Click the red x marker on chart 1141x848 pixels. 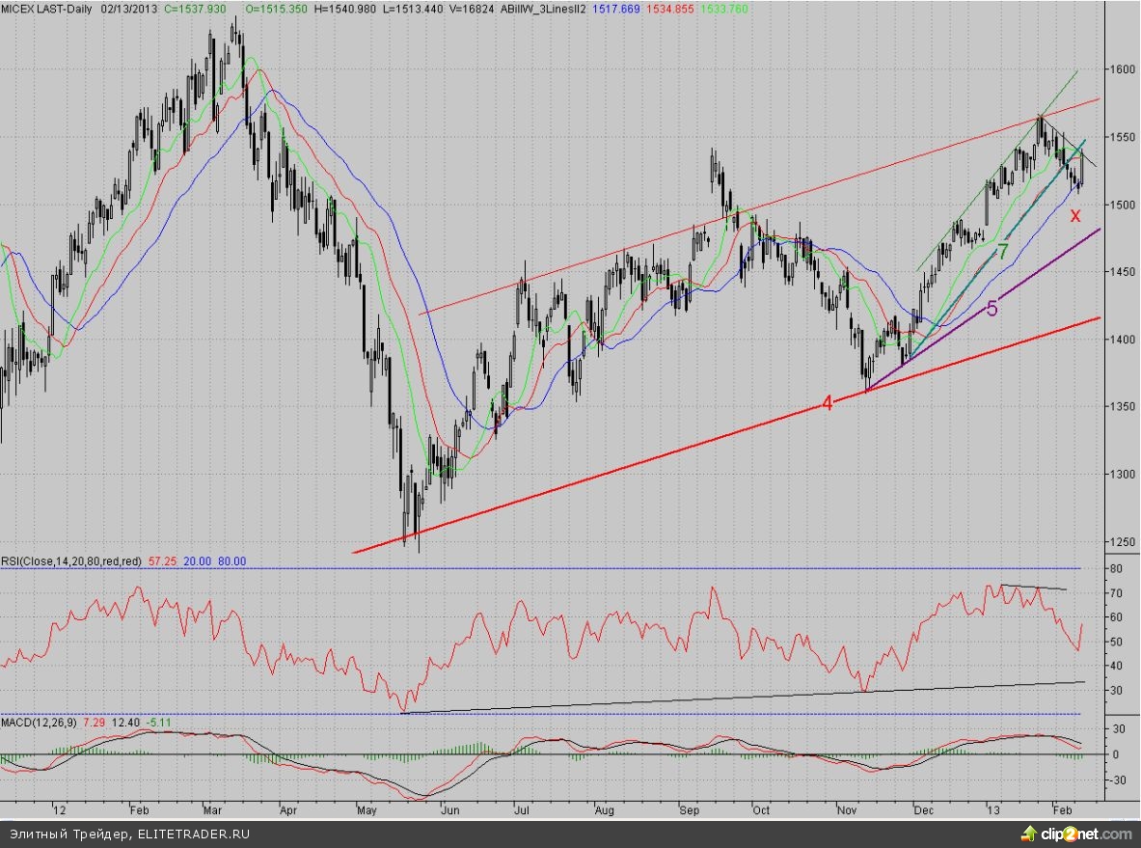1075,215
